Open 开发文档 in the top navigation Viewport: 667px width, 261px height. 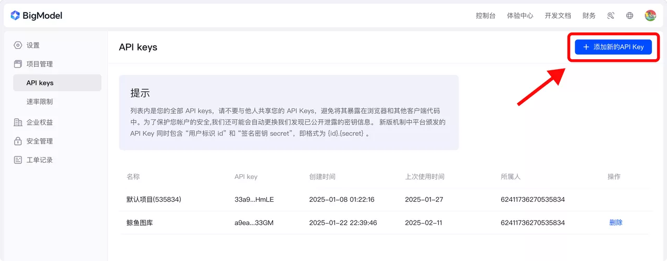(x=558, y=16)
